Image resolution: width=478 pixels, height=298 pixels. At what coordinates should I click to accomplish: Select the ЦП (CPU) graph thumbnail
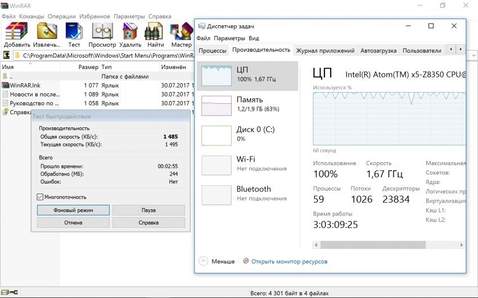click(x=217, y=76)
